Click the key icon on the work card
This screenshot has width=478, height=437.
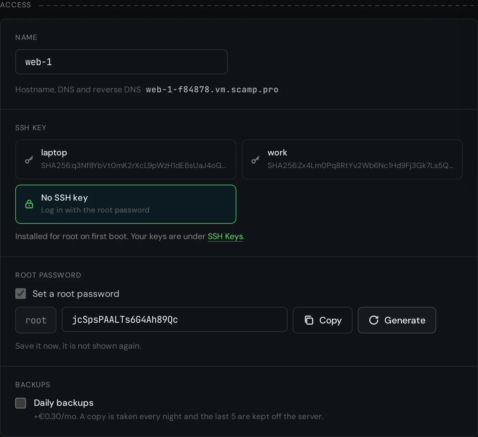point(256,160)
